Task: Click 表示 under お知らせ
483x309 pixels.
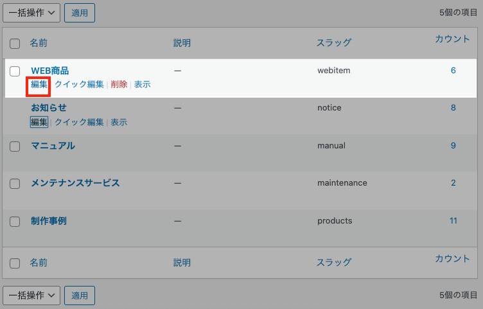Action: [119, 122]
